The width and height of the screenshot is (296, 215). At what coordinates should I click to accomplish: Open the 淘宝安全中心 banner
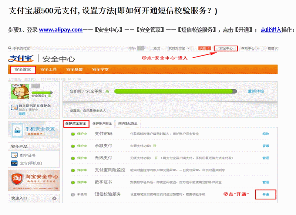click(x=34, y=181)
